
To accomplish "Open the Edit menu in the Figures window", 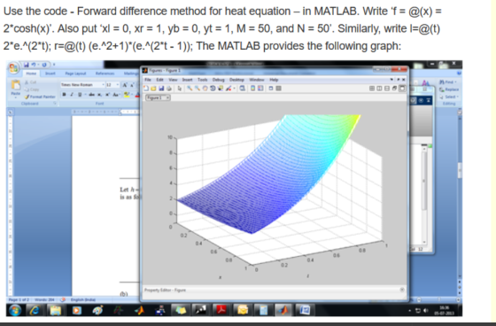I will (x=159, y=80).
